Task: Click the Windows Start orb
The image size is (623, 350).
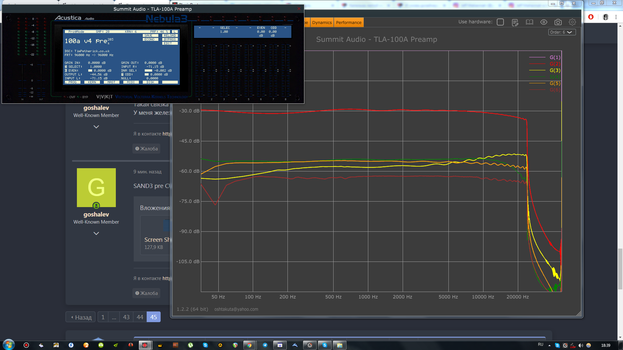Action: click(x=9, y=345)
